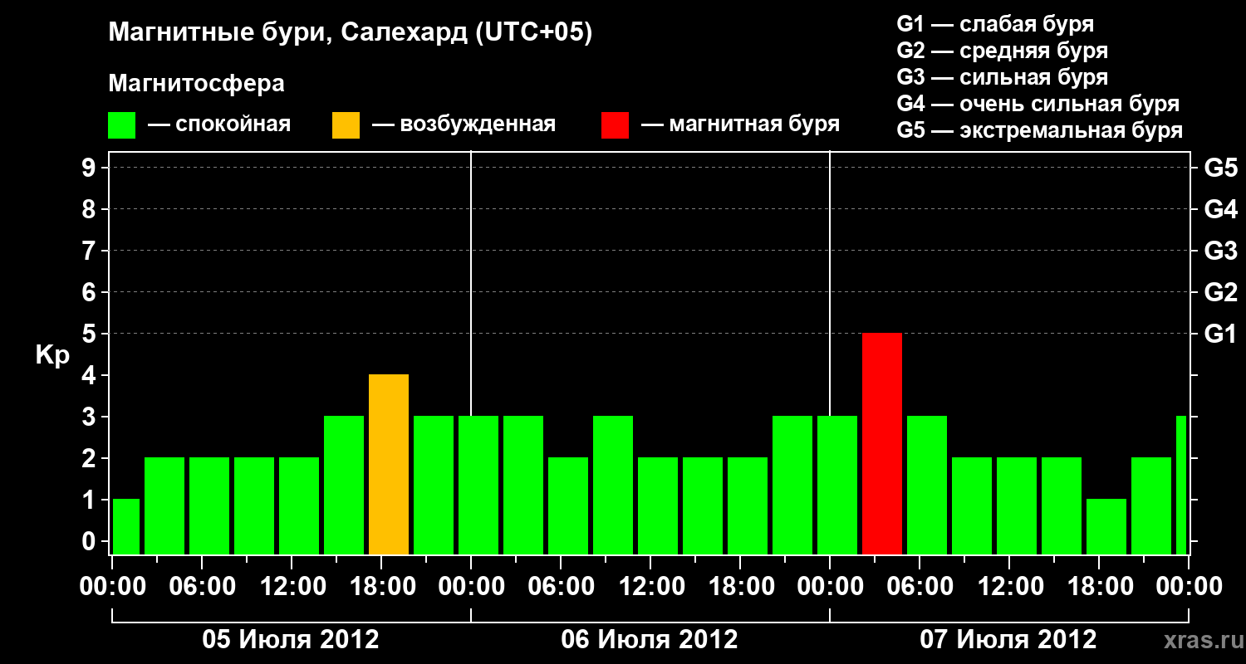Click the 'G5' label on the right axis

click(1220, 168)
